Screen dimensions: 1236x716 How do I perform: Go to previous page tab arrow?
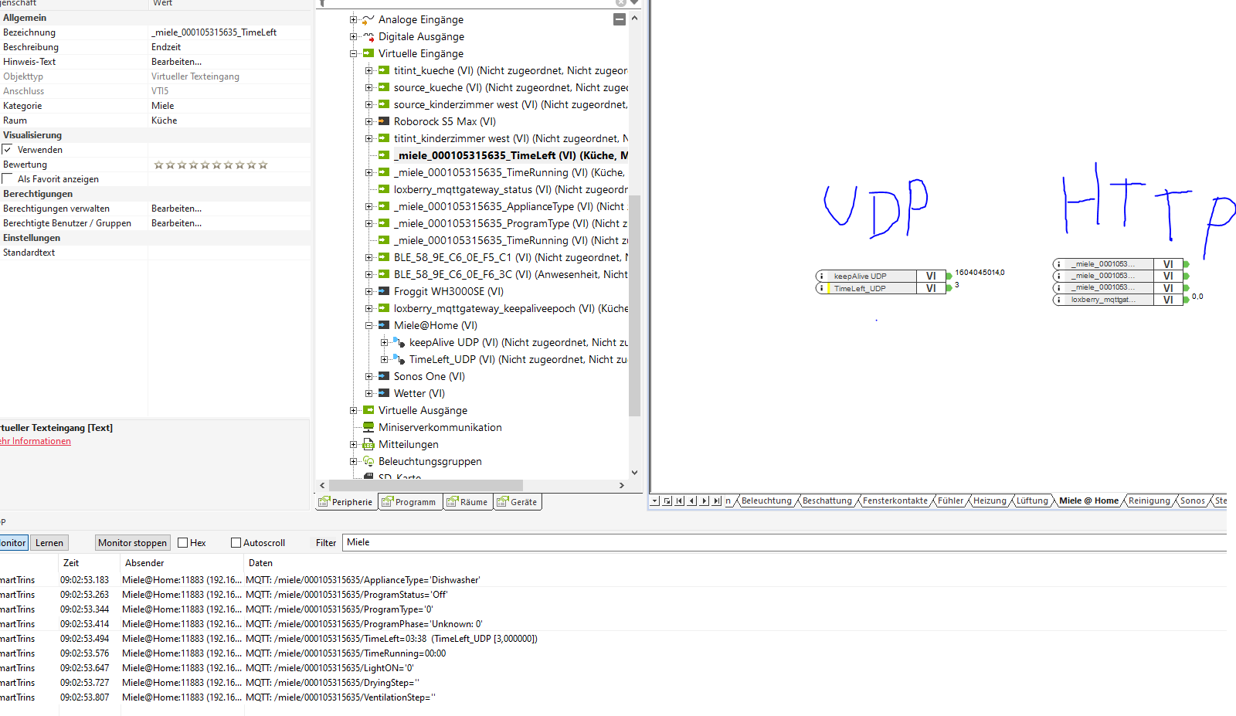[692, 501]
